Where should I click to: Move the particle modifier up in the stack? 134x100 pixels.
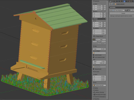click(131, 10)
